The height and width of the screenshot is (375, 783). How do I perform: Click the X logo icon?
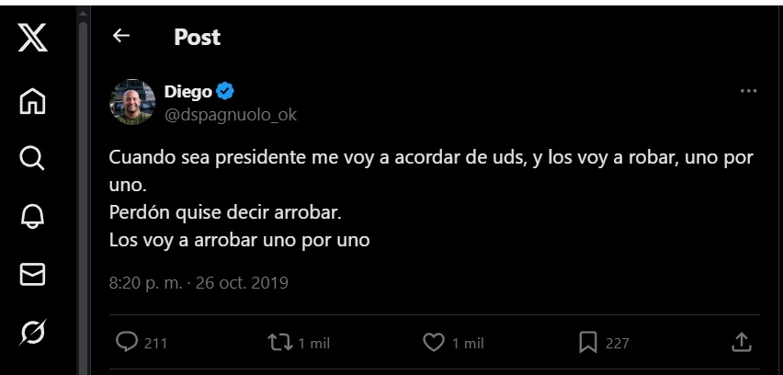click(x=32, y=39)
